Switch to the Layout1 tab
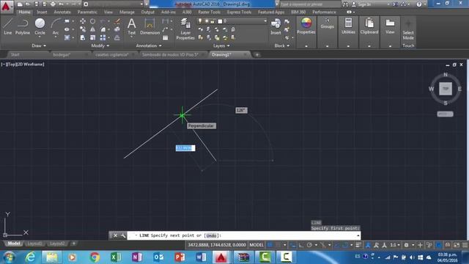The height and width of the screenshot is (264, 469). pos(34,243)
